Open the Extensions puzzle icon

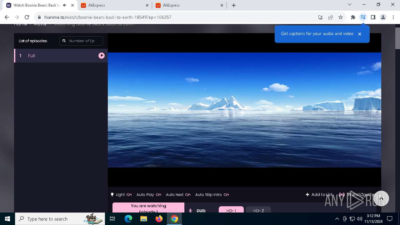point(353,17)
